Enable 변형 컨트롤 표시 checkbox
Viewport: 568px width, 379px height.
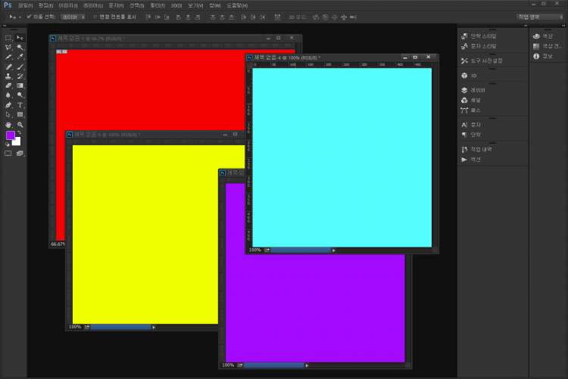click(95, 16)
